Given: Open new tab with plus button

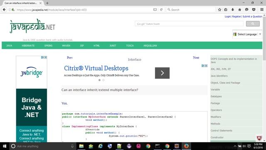Looking at the screenshot, I should click(47, 3).
